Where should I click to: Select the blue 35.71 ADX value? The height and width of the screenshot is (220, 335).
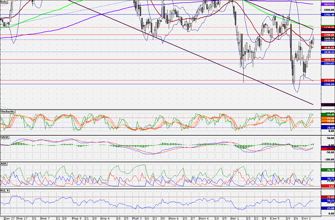point(328,179)
